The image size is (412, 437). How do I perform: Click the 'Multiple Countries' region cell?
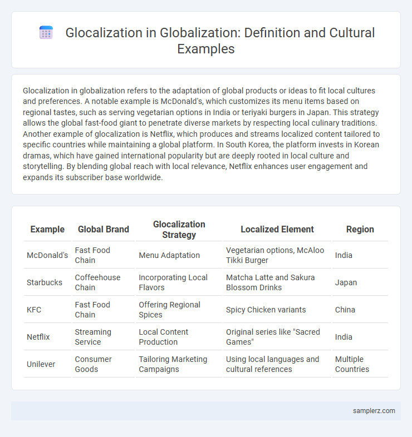pos(360,364)
